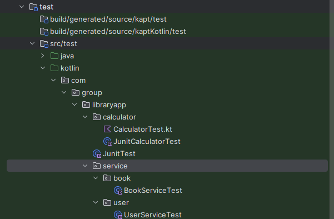The width and height of the screenshot is (334, 219).
Task: Collapse the book package
Action: tap(96, 178)
